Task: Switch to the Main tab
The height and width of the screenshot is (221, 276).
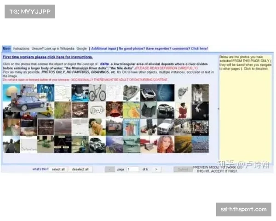Action: (x=6, y=48)
